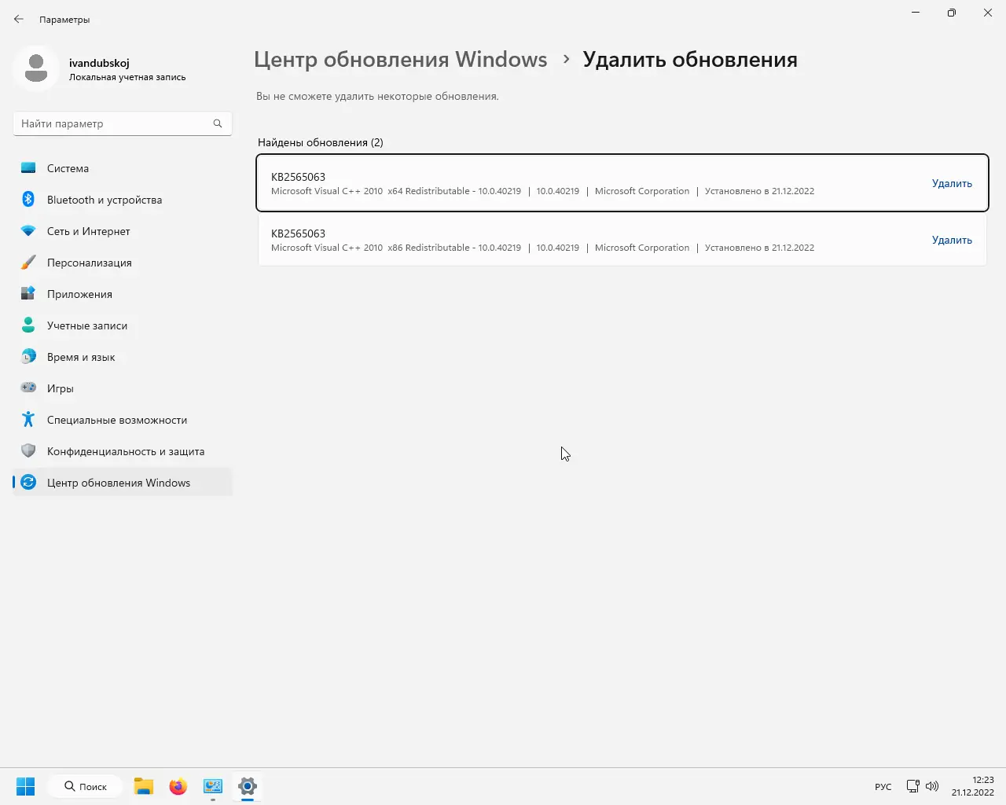Viewport: 1006px width, 805px height.
Task: Open the monitor app icon in taskbar
Action: click(213, 786)
